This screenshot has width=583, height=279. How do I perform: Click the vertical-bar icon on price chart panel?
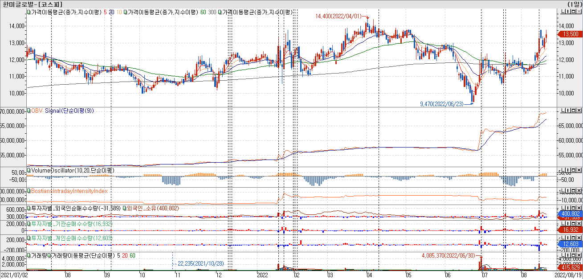[x=568, y=12]
